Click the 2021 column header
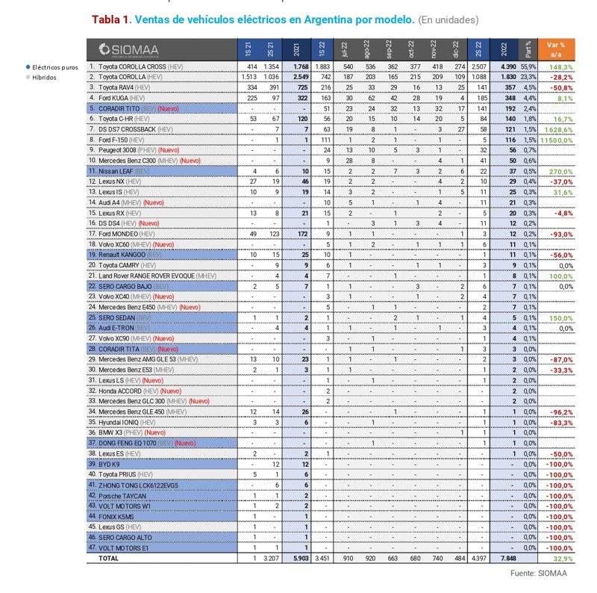The height and width of the screenshot is (593, 597). (x=297, y=49)
